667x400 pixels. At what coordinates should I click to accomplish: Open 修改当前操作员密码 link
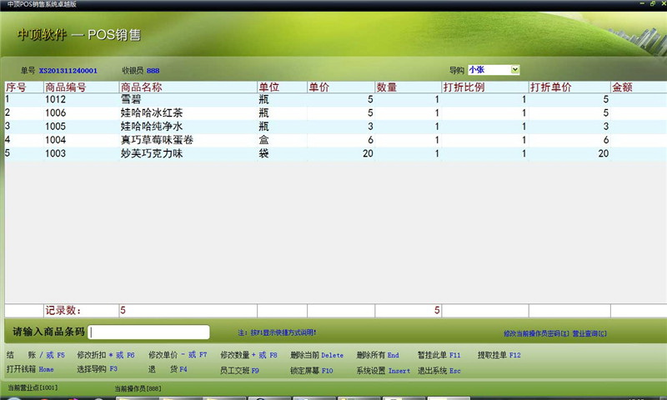(x=536, y=333)
